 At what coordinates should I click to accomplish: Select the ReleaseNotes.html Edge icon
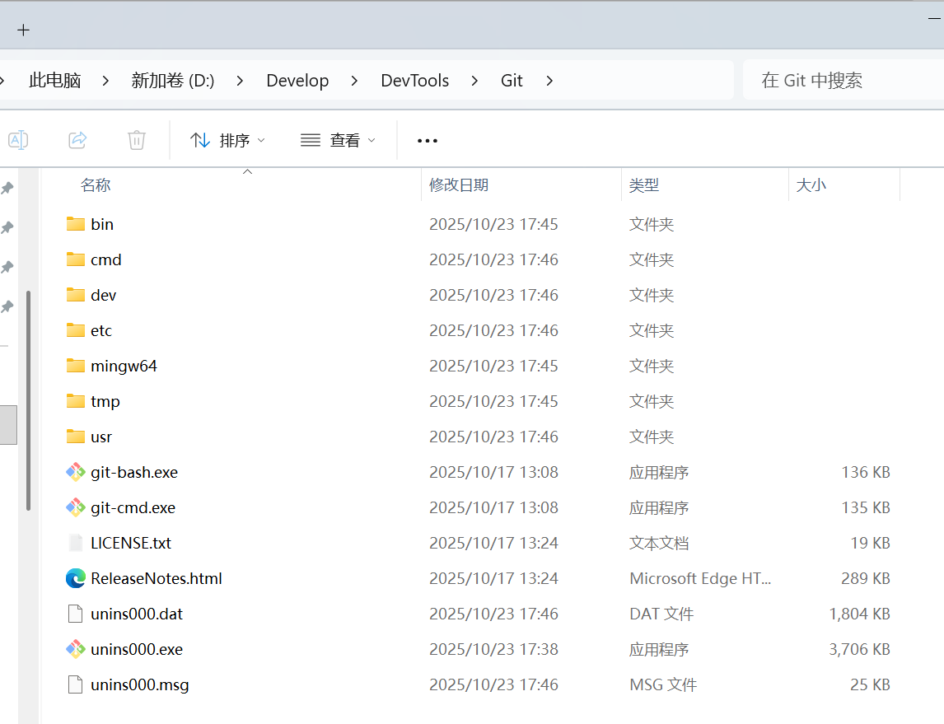(75, 578)
